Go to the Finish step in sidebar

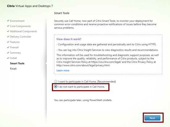(13, 69)
